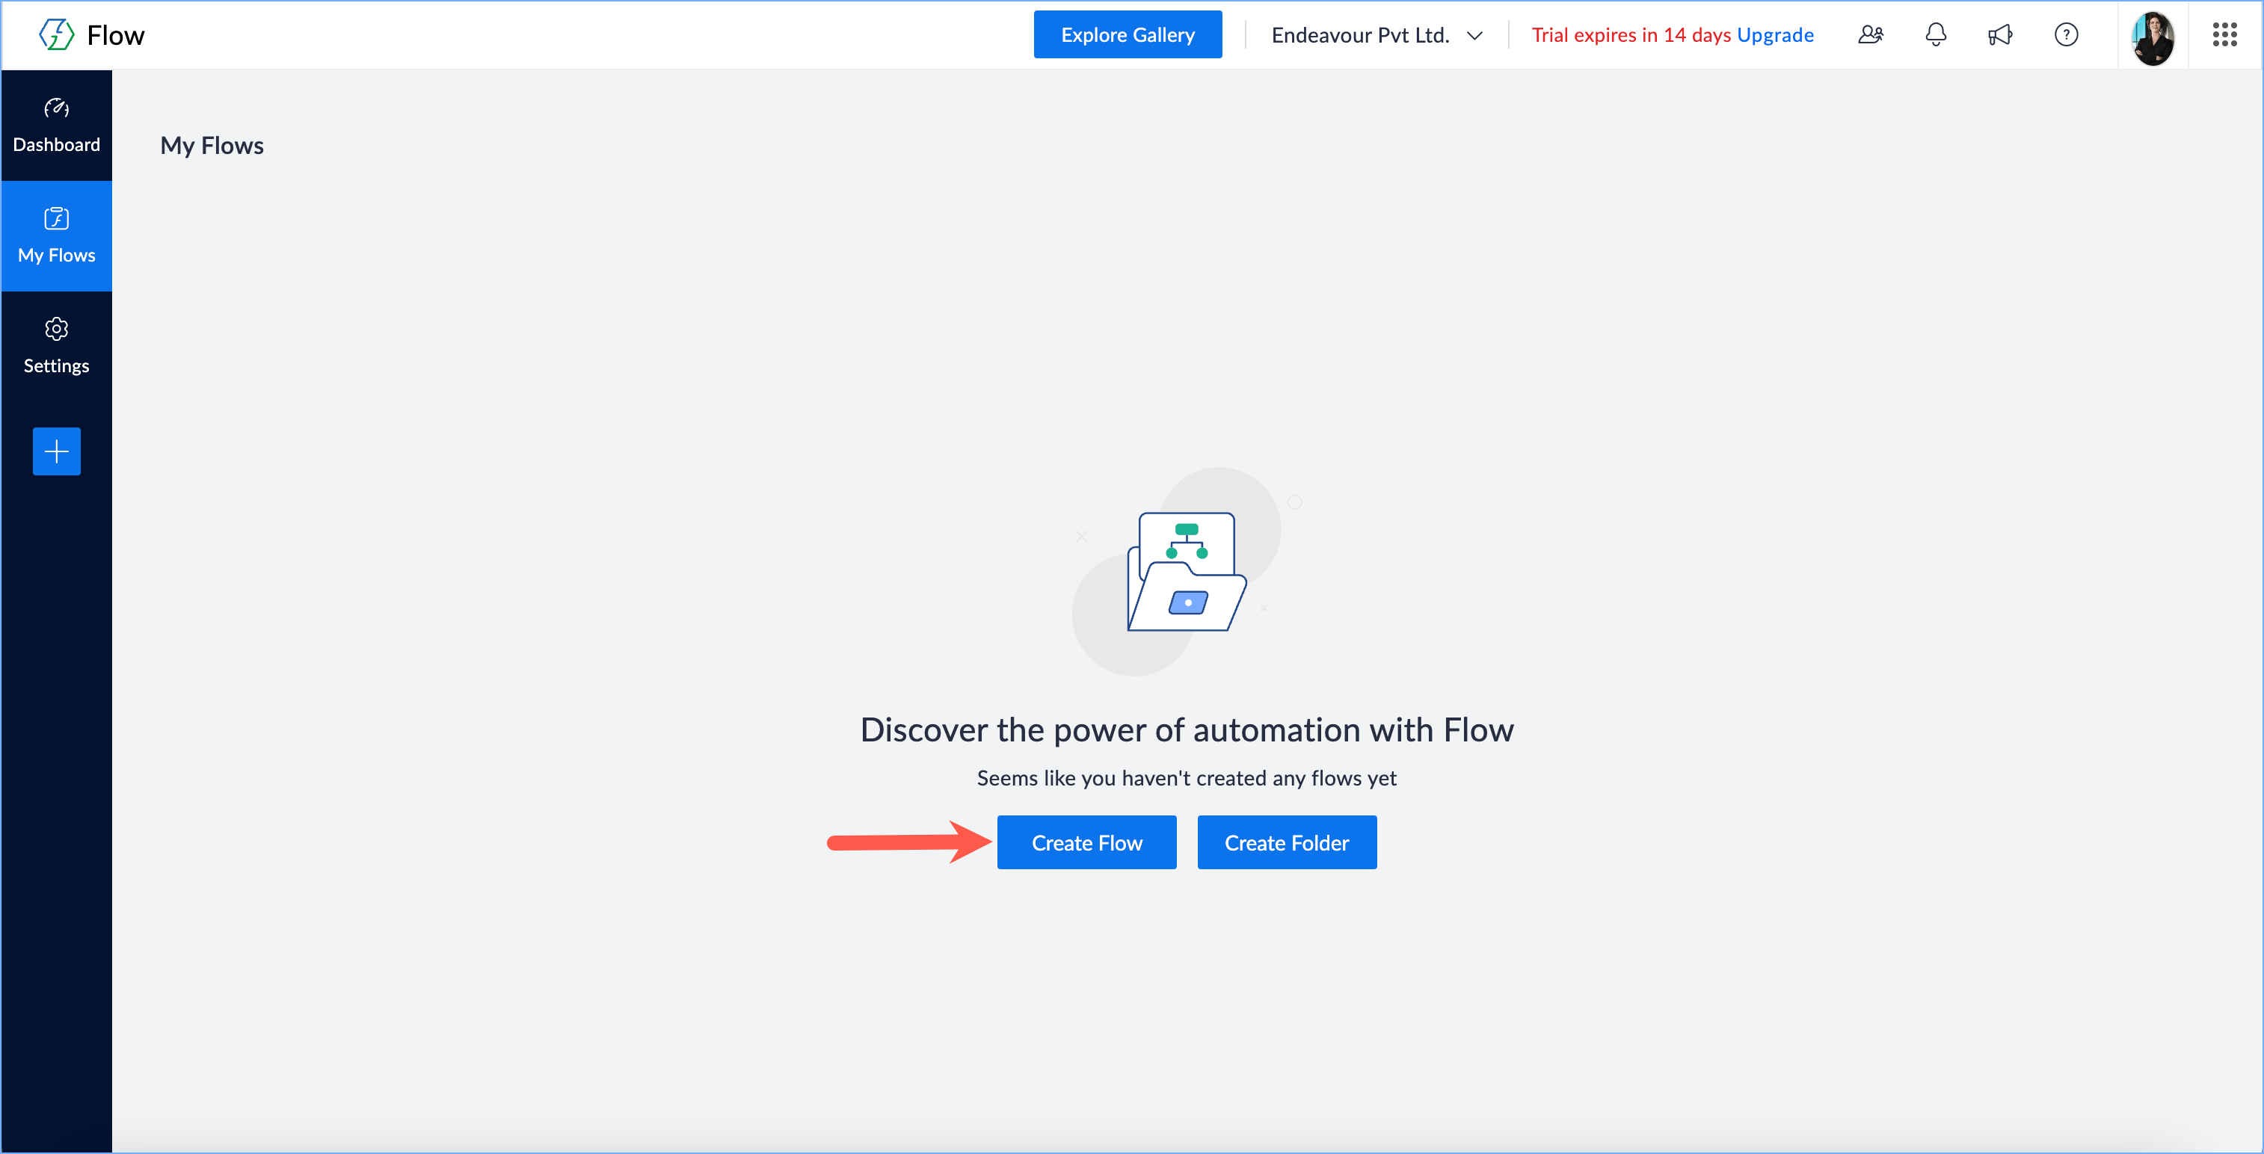Click Explore Gallery button
Screen dimensions: 2264x1154
point(1127,35)
